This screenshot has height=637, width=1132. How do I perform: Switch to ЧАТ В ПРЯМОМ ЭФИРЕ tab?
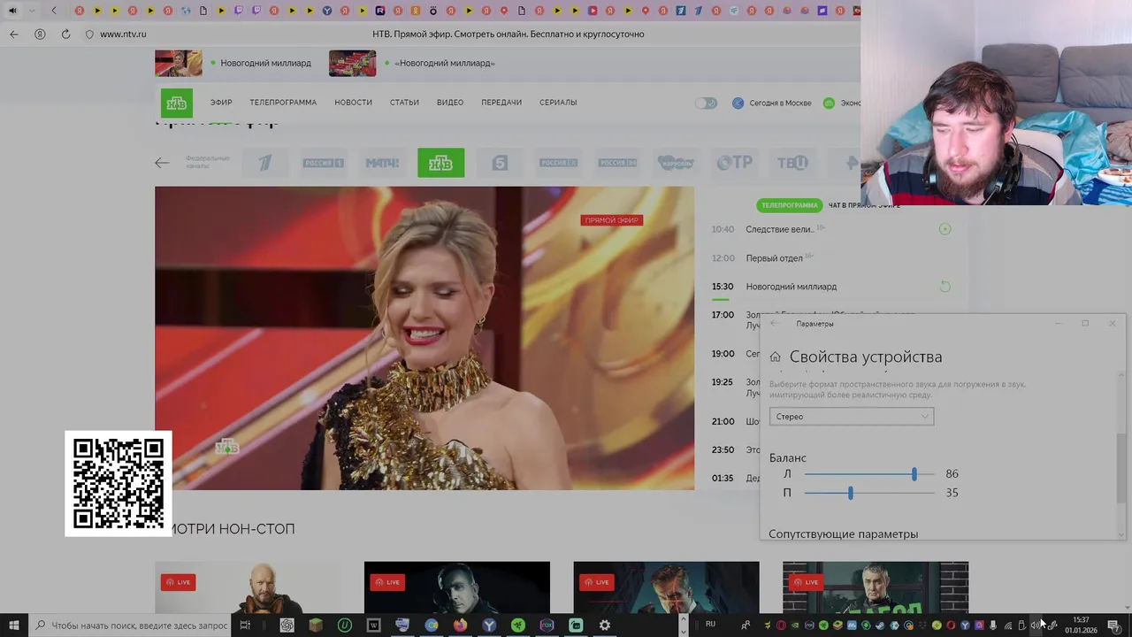pos(864,205)
